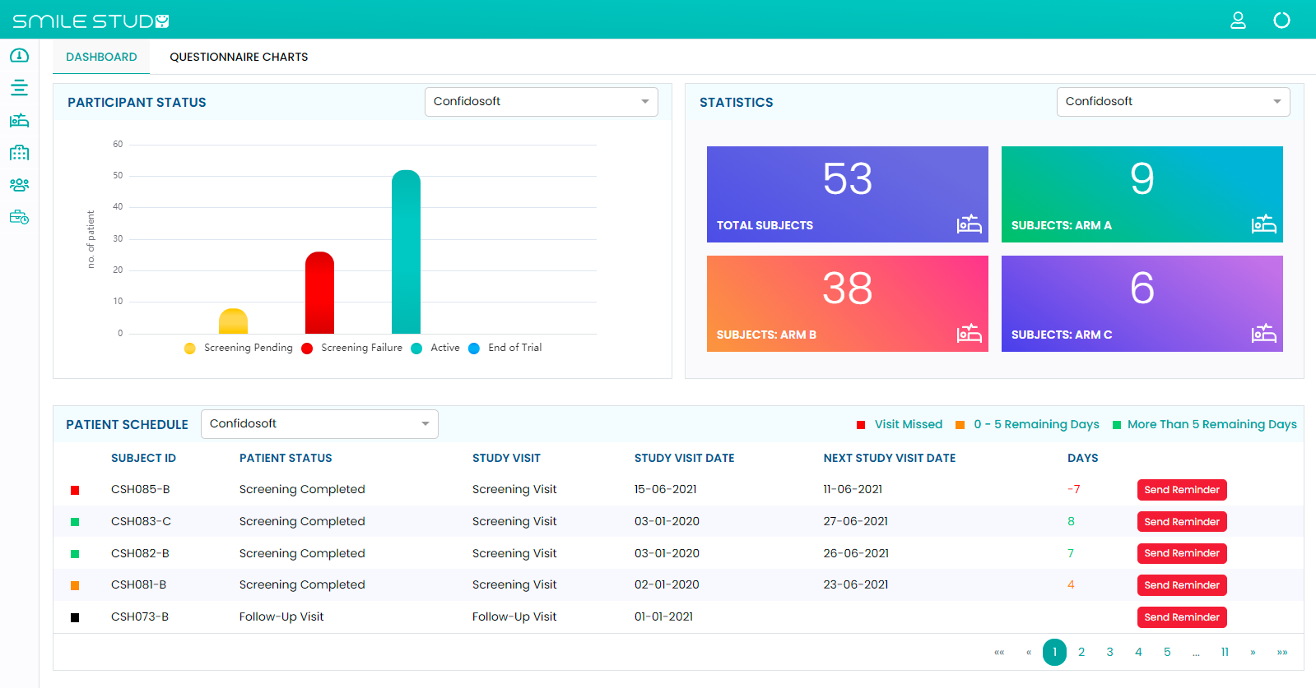Send reminder for subject CSH085-B
Screen dimensions: 1316x688
point(1181,490)
